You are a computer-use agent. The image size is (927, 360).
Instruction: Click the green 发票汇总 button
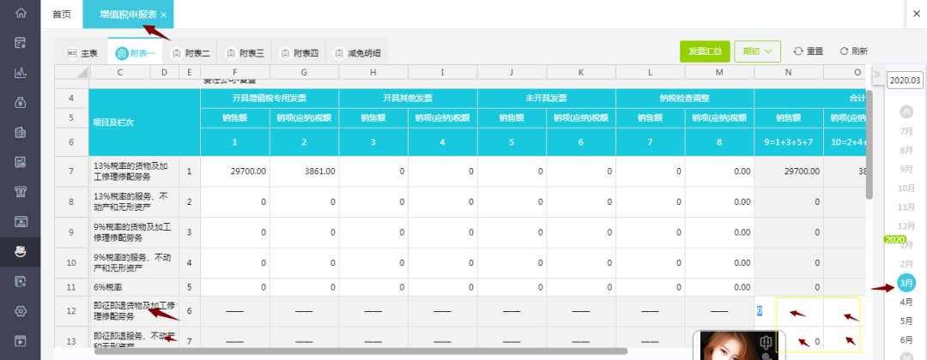pos(704,51)
